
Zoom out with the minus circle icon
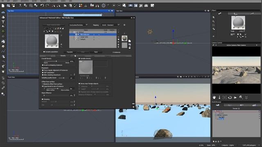pos(119,5)
